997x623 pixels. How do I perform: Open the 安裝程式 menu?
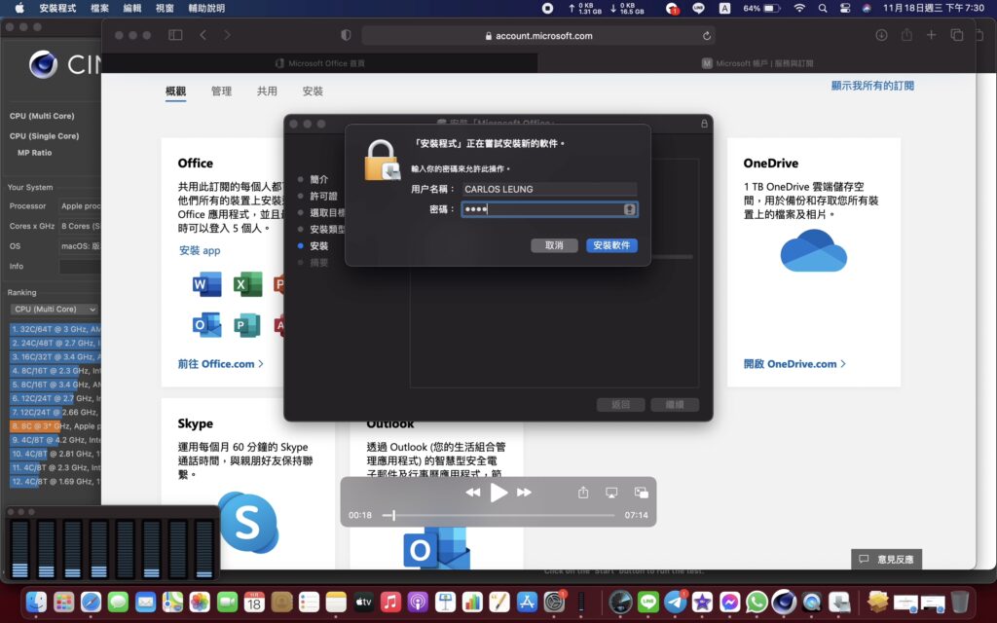click(57, 8)
